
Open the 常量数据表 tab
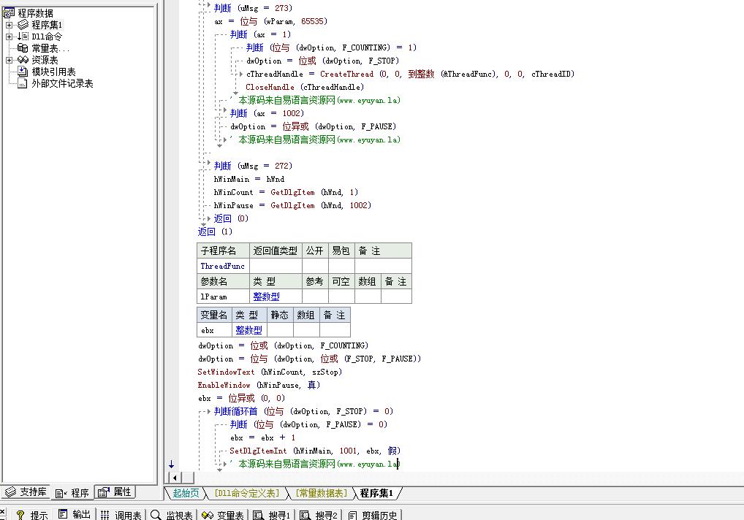322,493
